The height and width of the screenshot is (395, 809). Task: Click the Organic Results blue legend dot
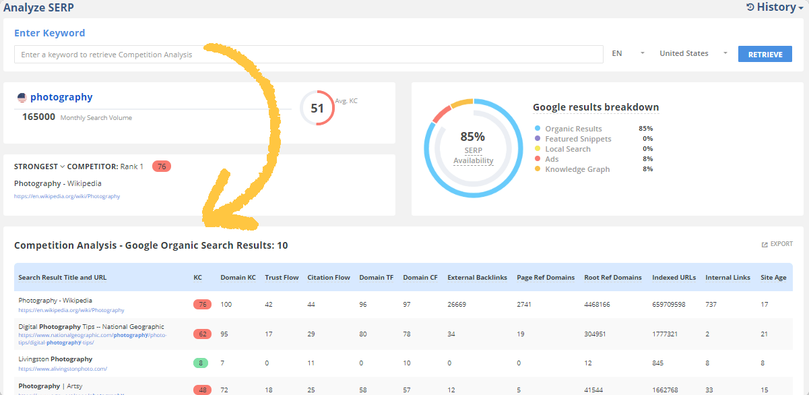pyautogui.click(x=538, y=129)
